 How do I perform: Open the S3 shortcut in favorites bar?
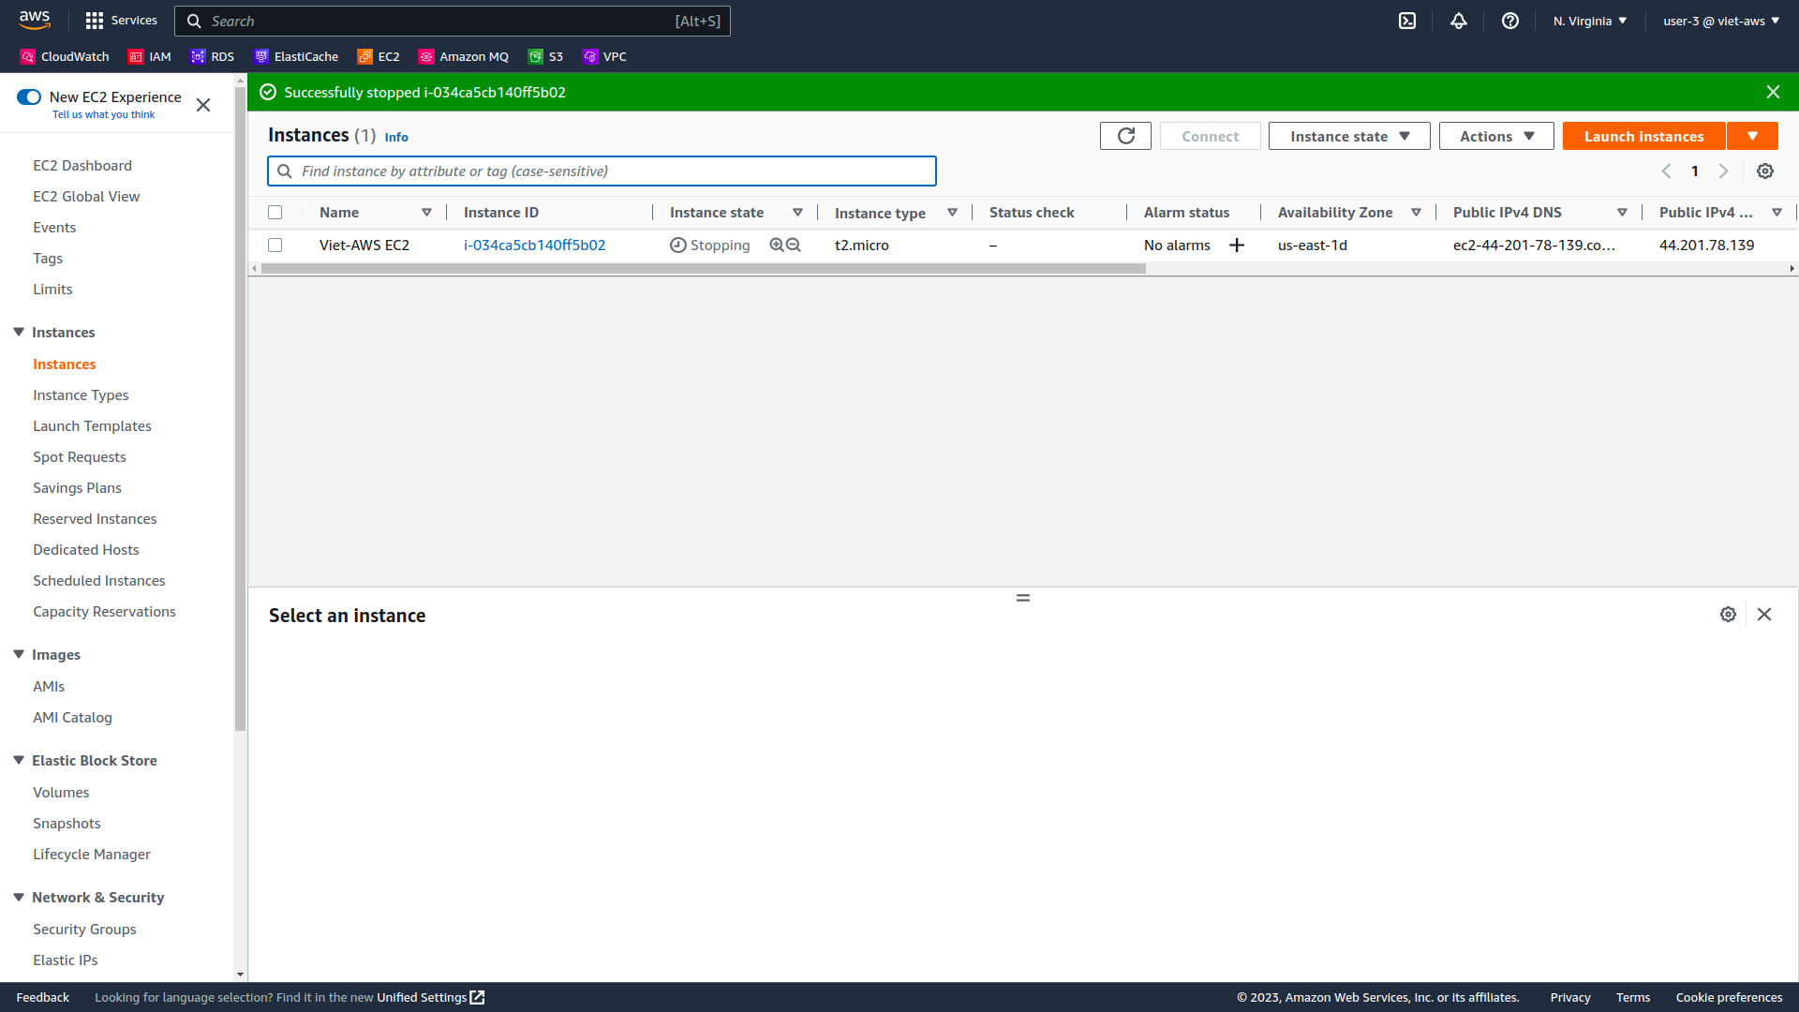(x=545, y=57)
